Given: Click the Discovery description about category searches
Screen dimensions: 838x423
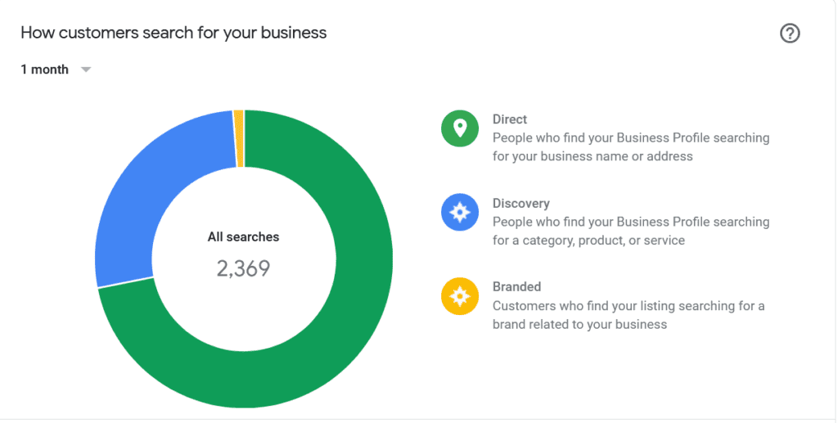Looking at the screenshot, I should pyautogui.click(x=630, y=232).
